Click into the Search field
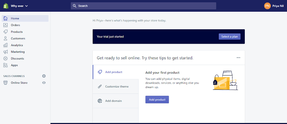 pos(143,6)
